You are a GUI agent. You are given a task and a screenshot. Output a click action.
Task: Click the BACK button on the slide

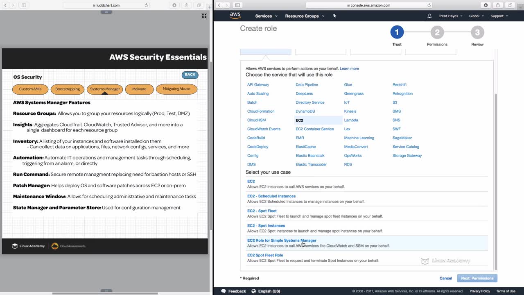click(190, 75)
